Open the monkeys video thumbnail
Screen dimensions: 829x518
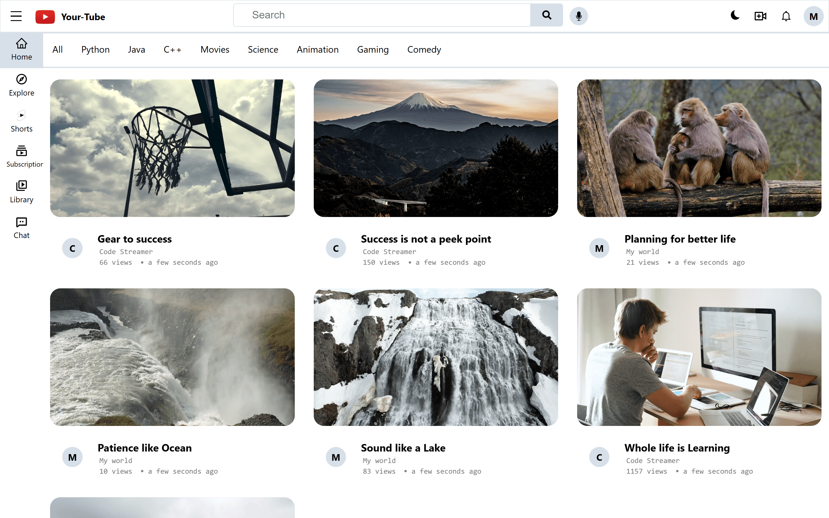[699, 148]
